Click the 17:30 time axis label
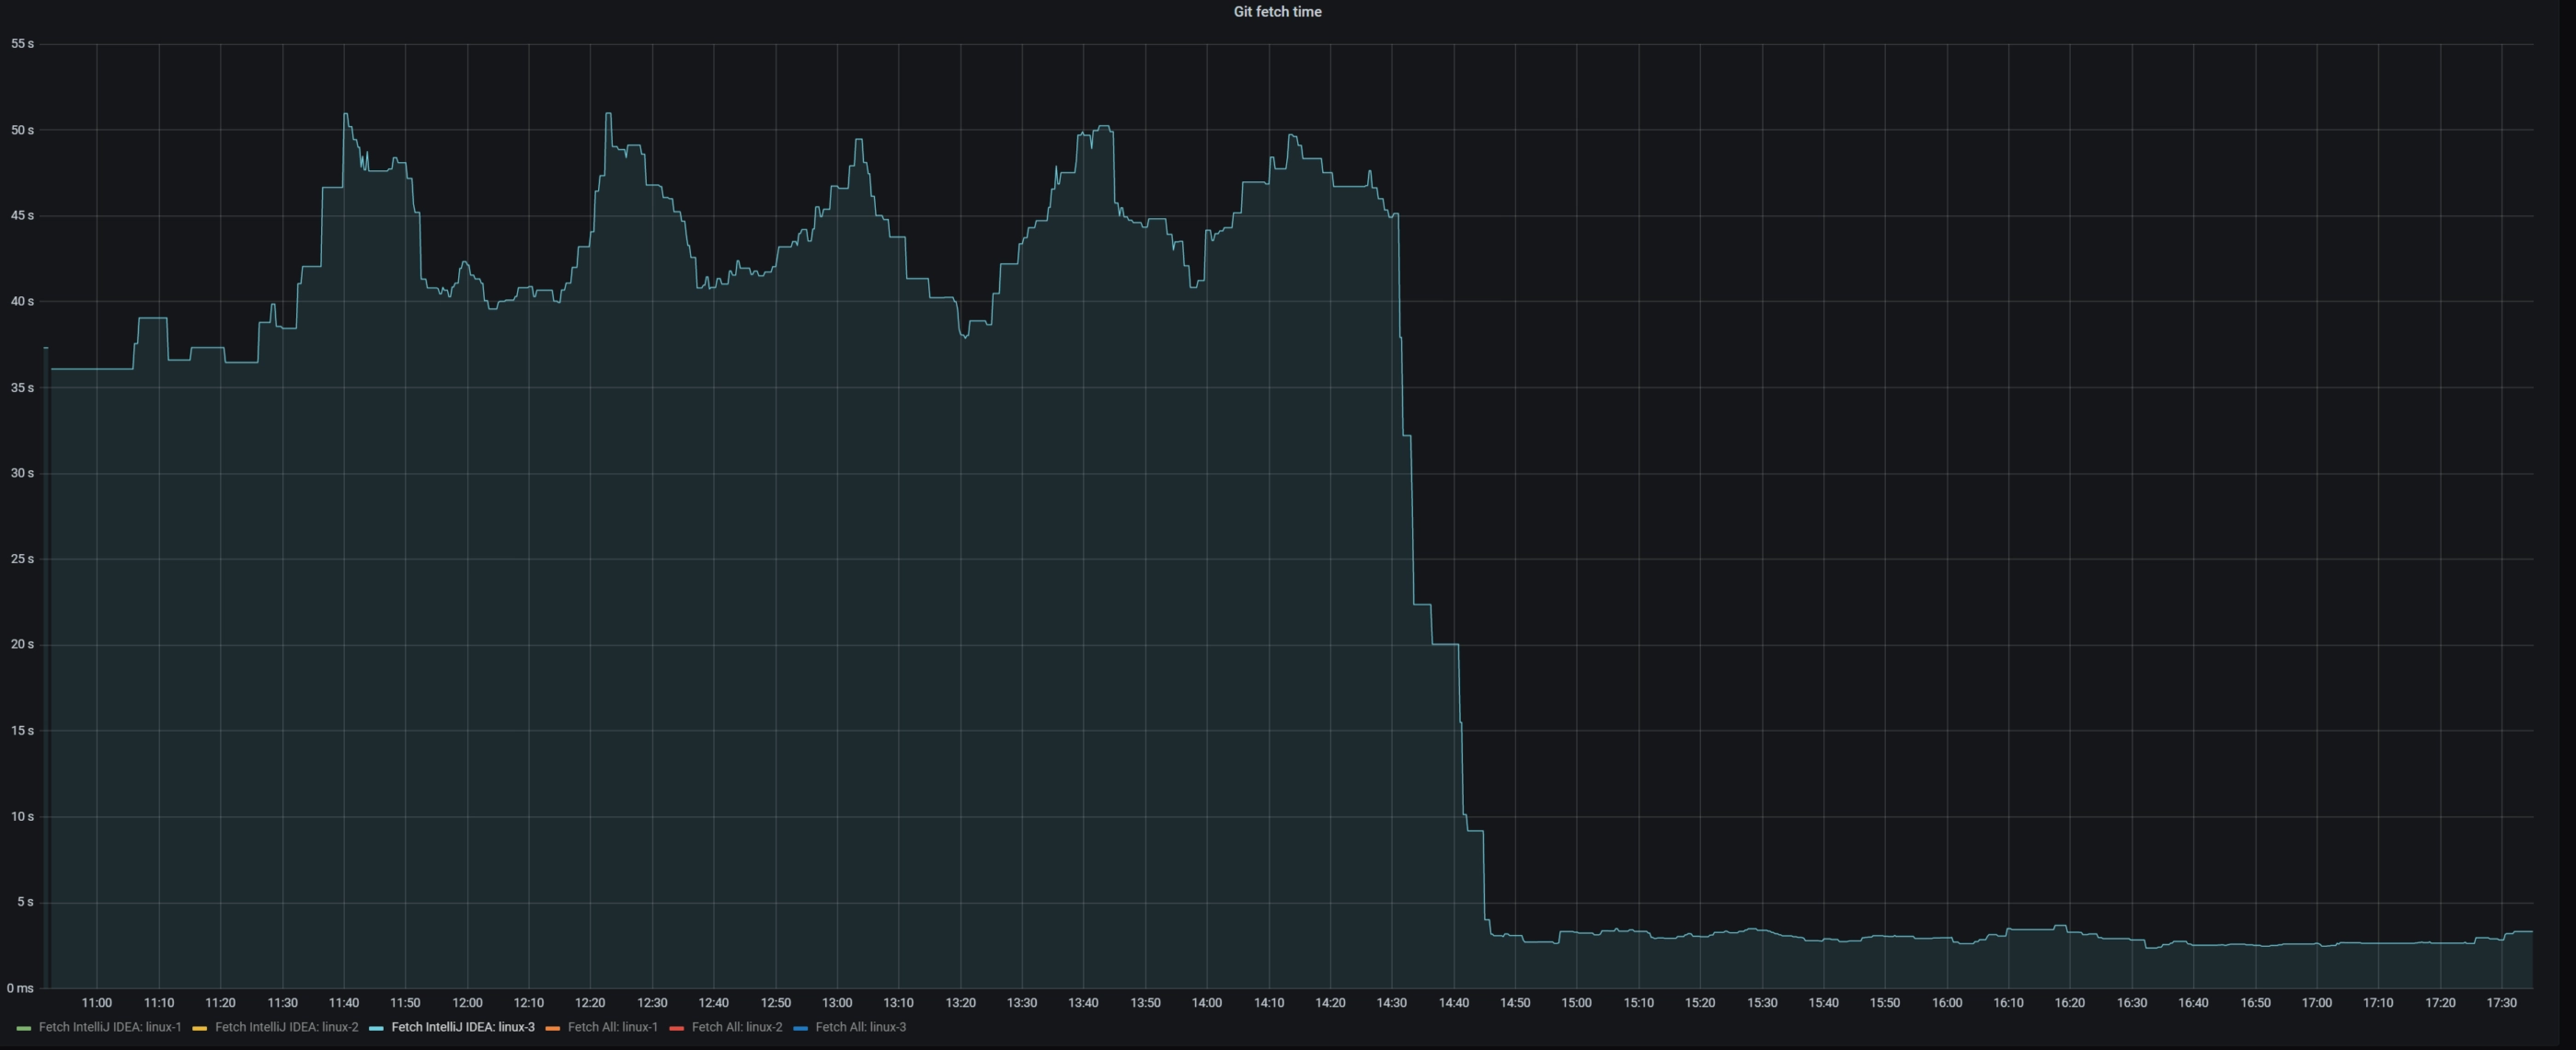 pyautogui.click(x=2502, y=1003)
